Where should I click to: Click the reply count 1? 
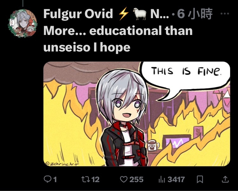point(55,180)
